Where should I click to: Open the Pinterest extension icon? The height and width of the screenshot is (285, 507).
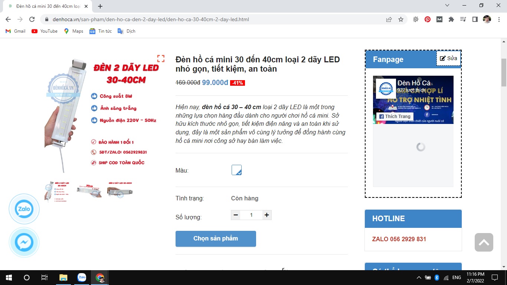pos(428,19)
